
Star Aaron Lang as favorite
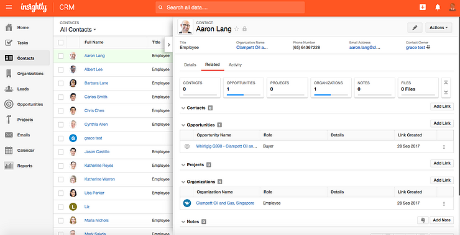tap(236, 29)
